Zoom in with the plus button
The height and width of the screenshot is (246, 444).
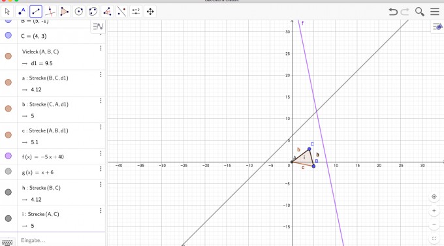click(x=434, y=210)
